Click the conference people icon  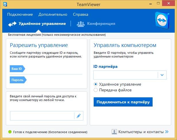pos(80,24)
